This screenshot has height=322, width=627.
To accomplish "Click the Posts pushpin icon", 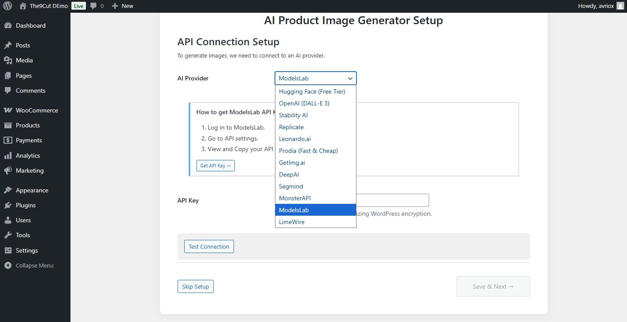I will (7, 45).
